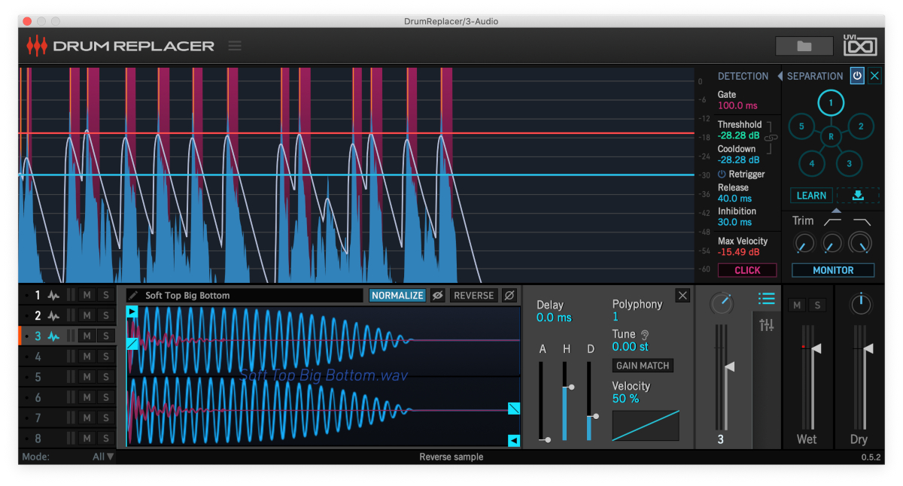The height and width of the screenshot is (486, 903).
Task: Adjust the high-pass filter knob
Action: click(x=832, y=243)
